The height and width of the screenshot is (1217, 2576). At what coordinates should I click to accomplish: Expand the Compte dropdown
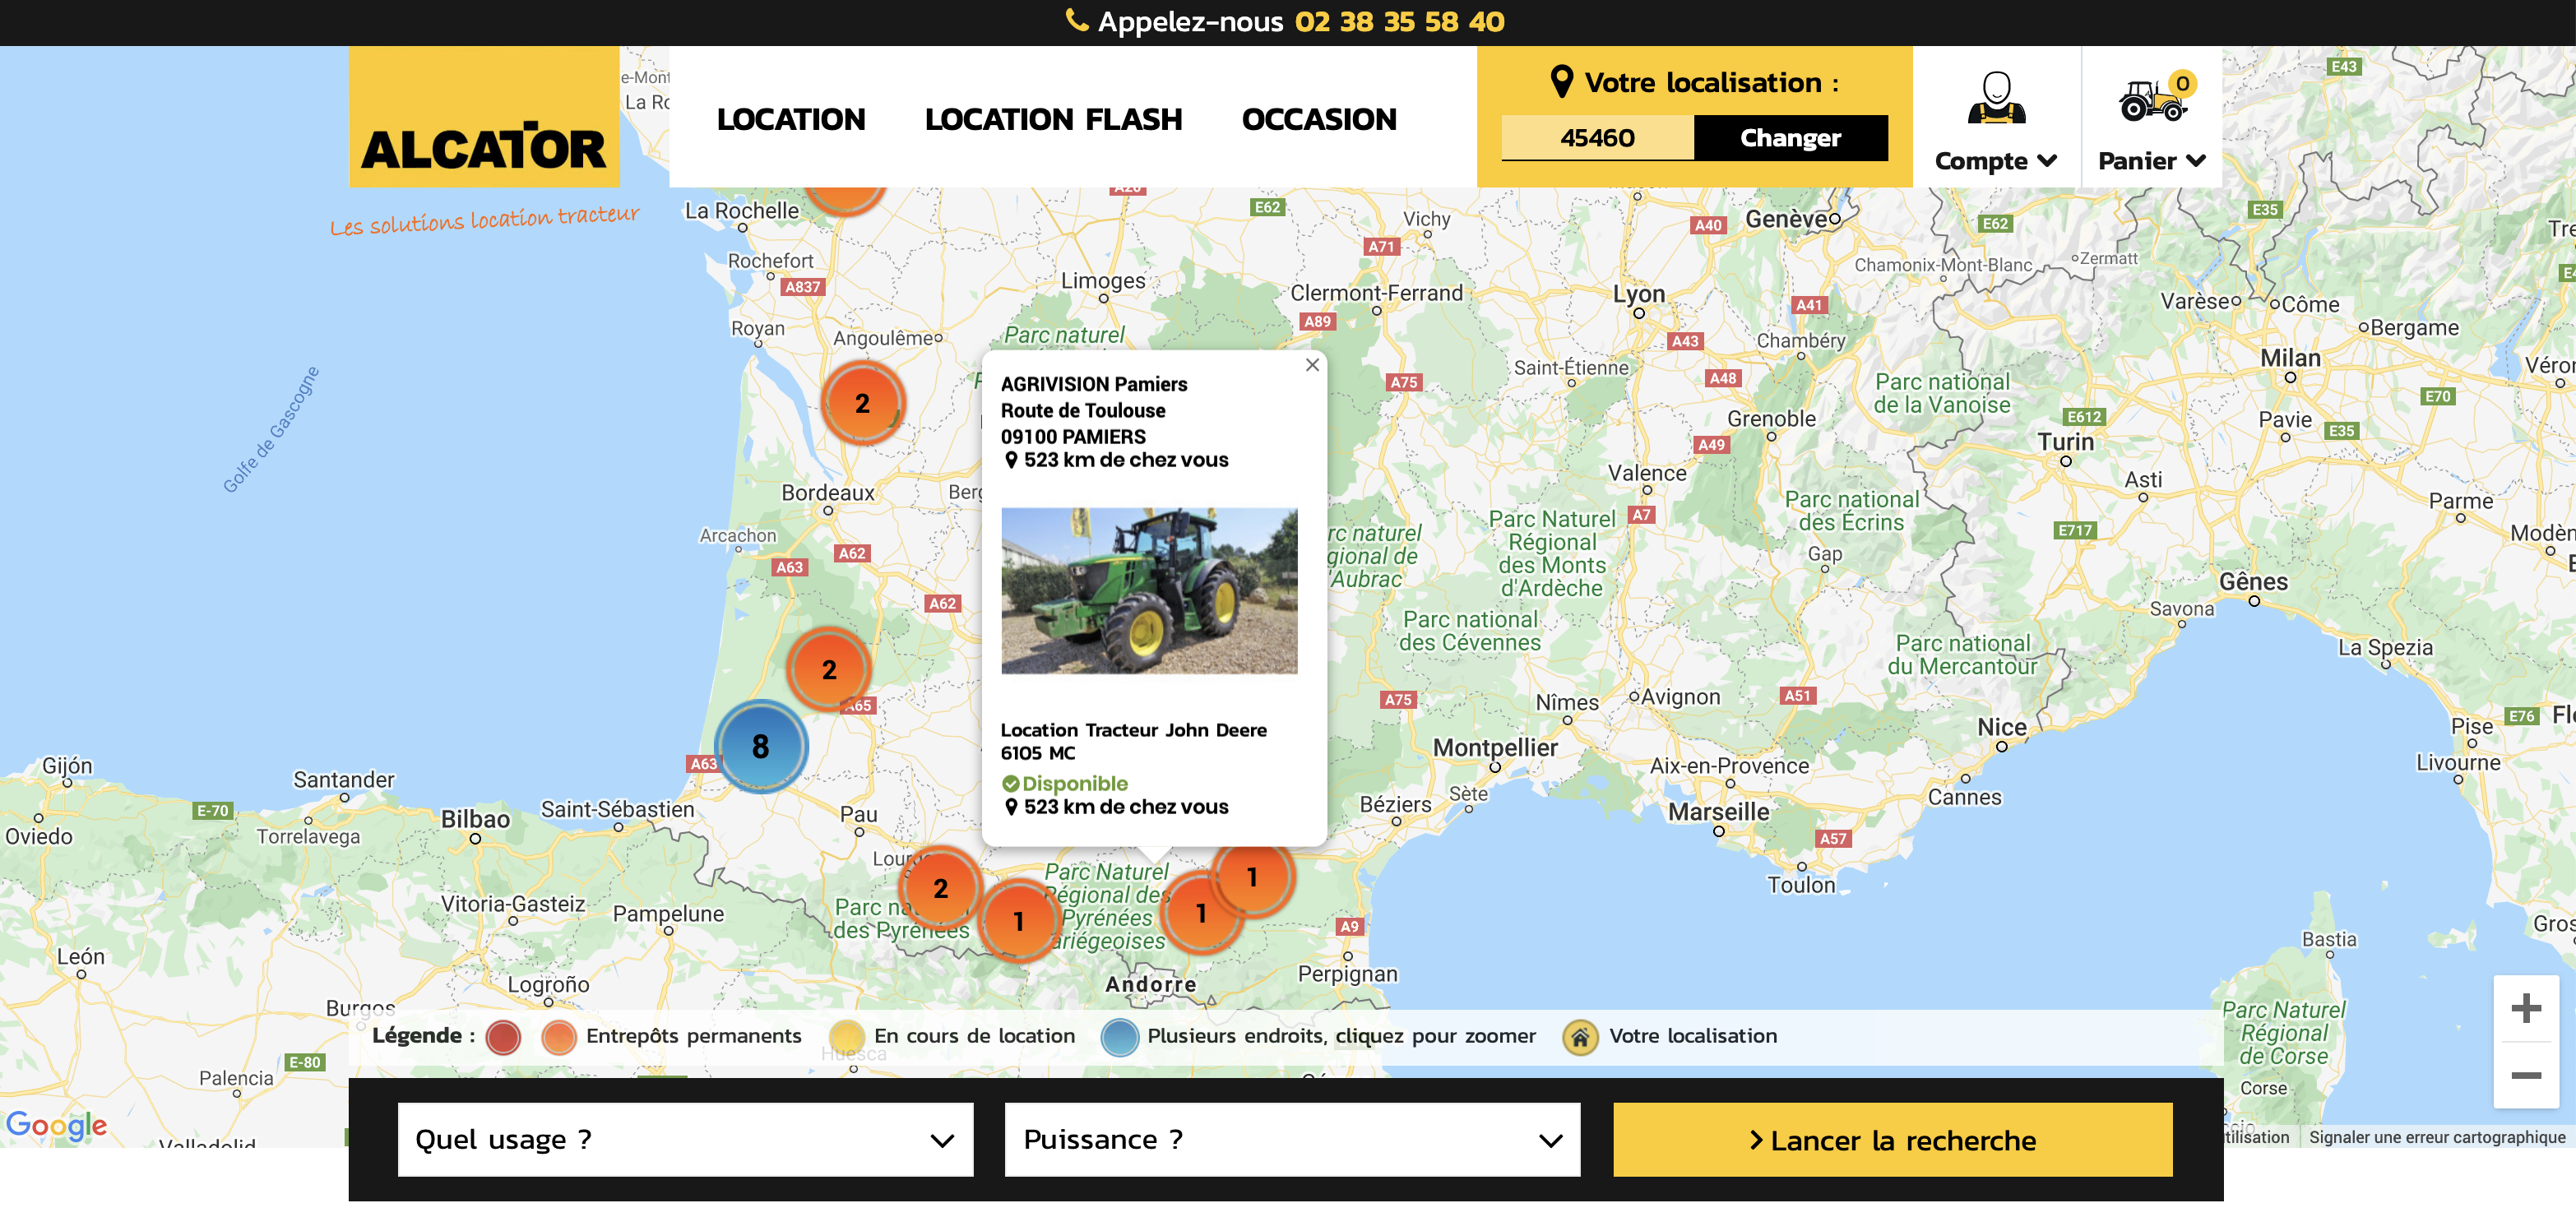pos(1996,161)
